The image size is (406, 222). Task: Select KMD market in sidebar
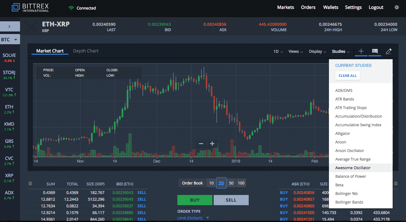click(10, 126)
